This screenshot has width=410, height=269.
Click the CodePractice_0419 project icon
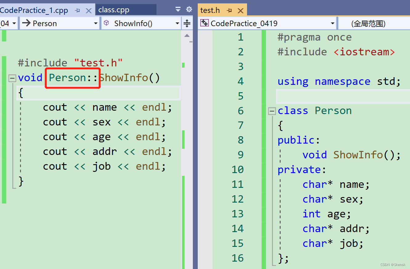pyautogui.click(x=205, y=23)
